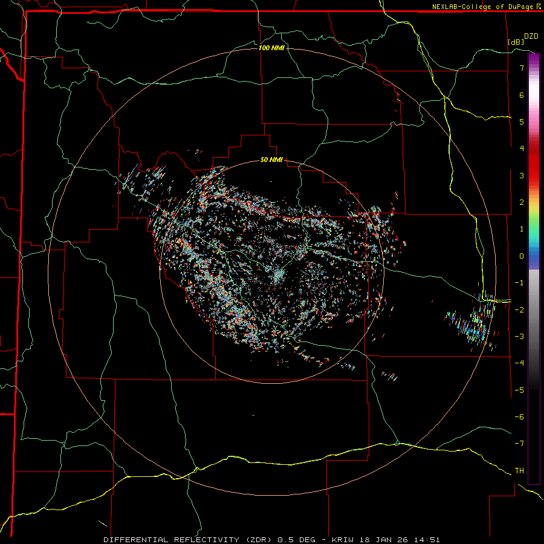Click the 50 NMI range ring label

click(271, 160)
